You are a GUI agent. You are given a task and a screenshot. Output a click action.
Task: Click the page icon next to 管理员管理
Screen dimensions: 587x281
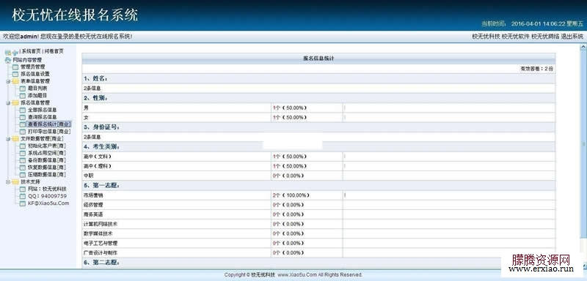pos(15,67)
